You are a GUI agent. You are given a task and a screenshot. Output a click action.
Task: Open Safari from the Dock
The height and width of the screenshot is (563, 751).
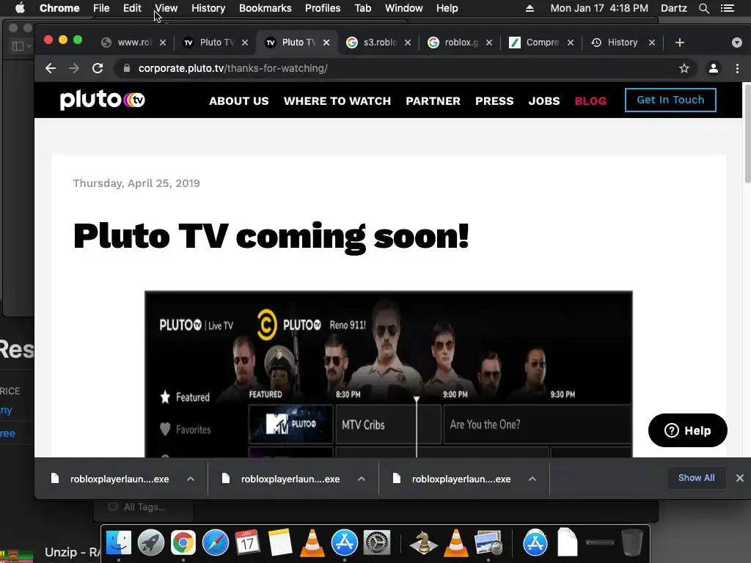216,542
